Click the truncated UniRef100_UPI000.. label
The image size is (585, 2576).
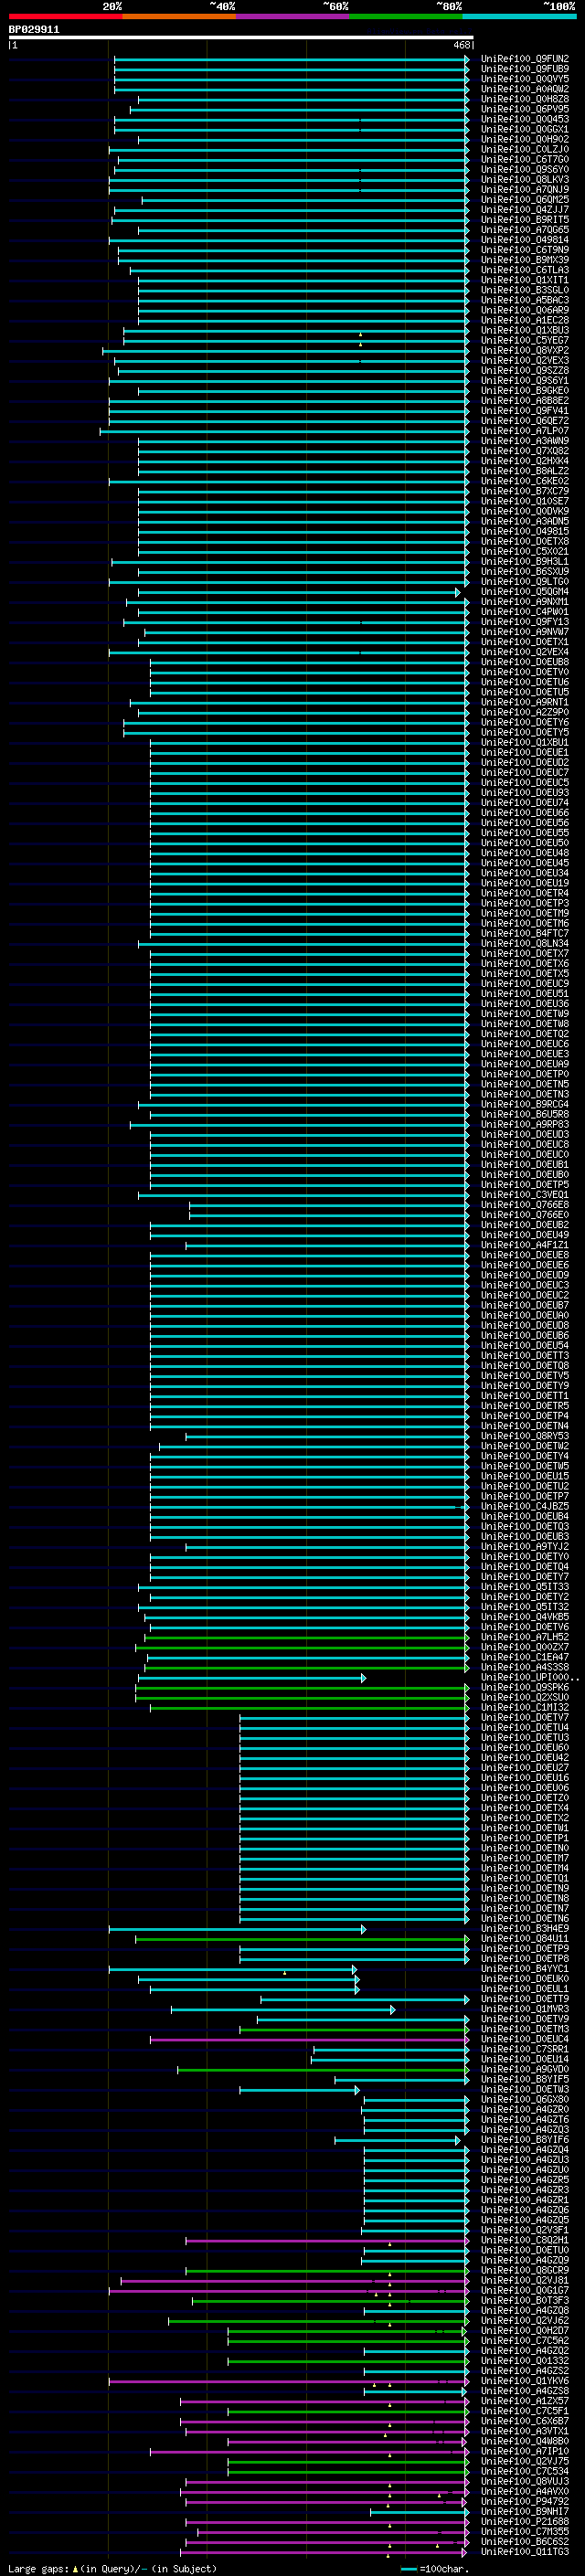pos(530,1677)
